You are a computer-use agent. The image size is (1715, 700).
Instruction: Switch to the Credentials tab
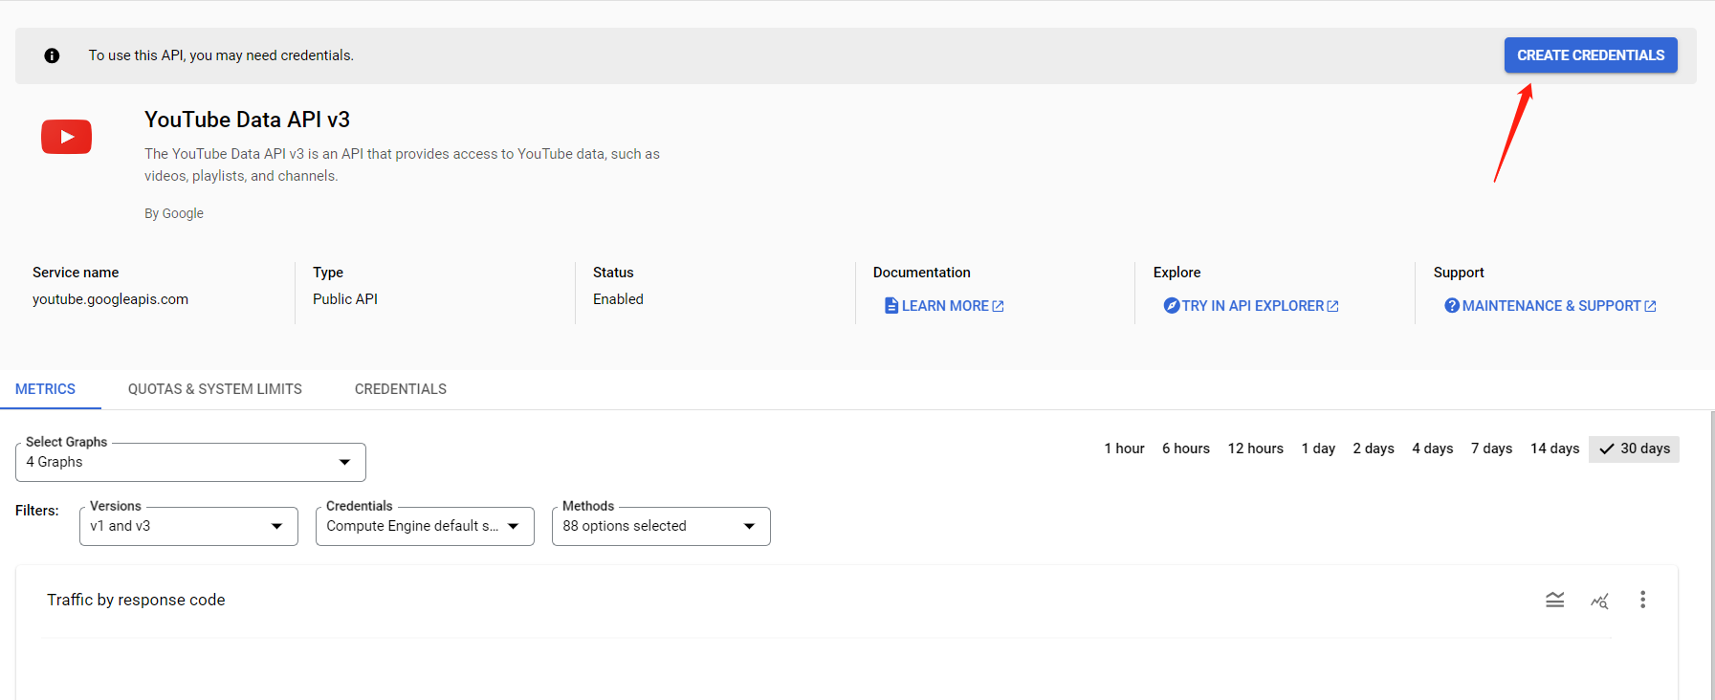coord(401,389)
